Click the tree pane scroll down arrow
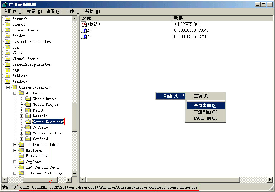Image resolution: width=275 pixels, height=192 pixels. pos(74,174)
